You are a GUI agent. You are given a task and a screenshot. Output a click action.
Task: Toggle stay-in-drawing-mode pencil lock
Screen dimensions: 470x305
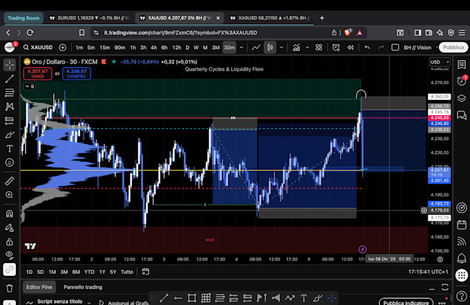(x=10, y=228)
